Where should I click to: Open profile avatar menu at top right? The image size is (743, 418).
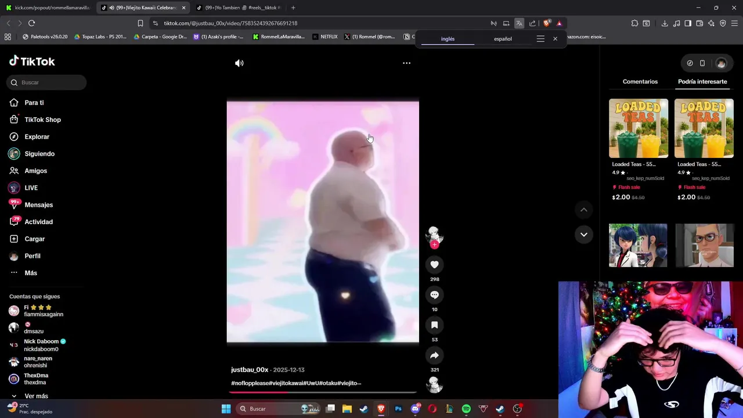pos(721,63)
